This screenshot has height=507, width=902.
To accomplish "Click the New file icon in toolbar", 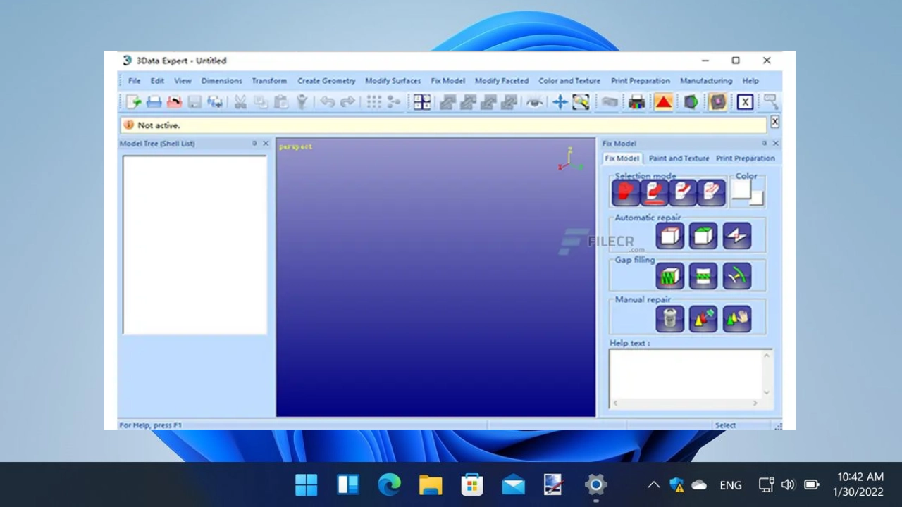I will tap(133, 102).
